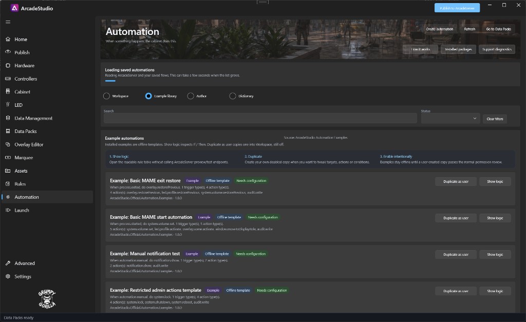Viewport: 526px width, 322px height.
Task: Click Publish to ArcadeServer button
Action: click(x=457, y=8)
